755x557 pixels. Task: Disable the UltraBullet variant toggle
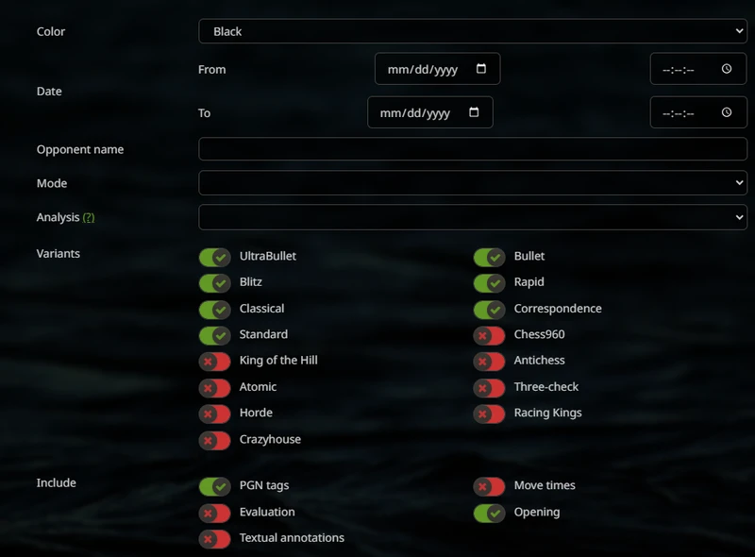coord(214,257)
